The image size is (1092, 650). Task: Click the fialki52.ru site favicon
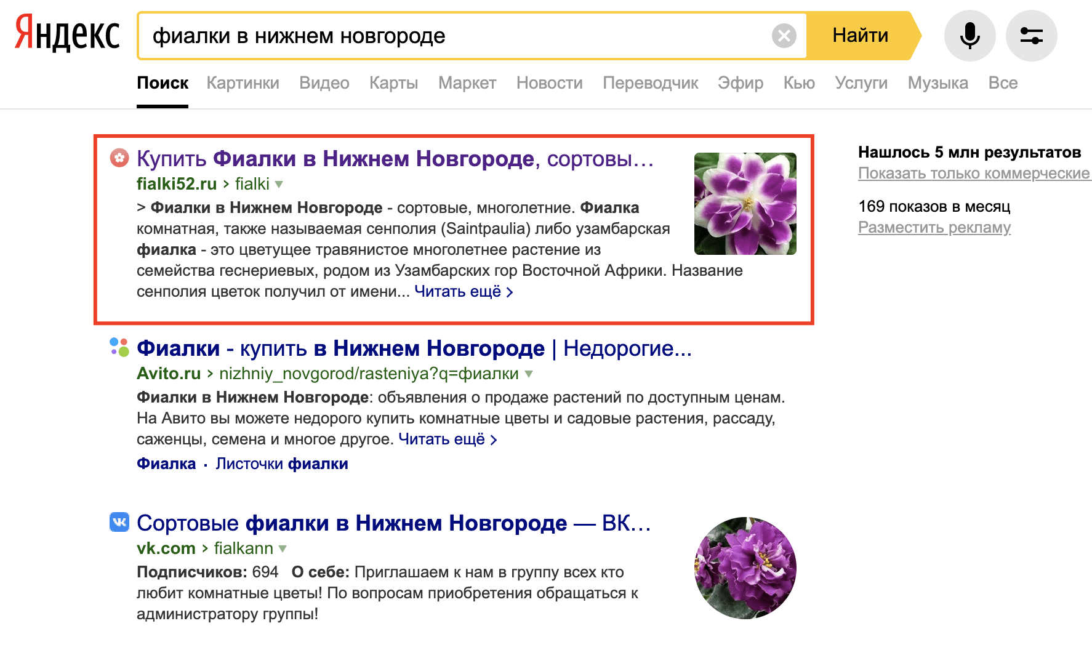(x=119, y=158)
